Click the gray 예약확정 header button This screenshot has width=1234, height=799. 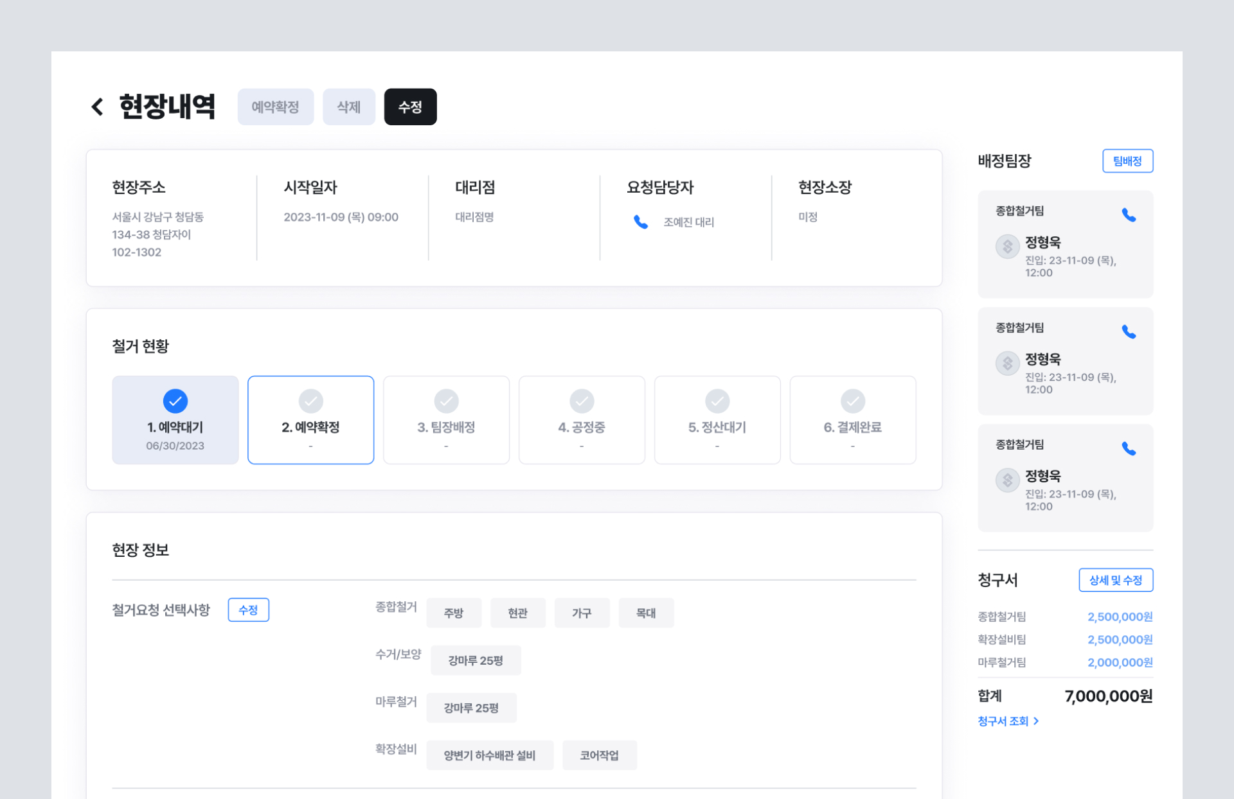click(275, 107)
